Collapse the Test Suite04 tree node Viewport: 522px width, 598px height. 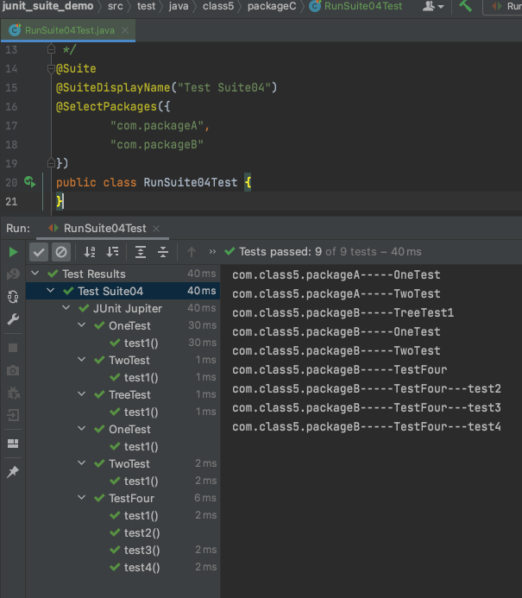pyautogui.click(x=50, y=291)
